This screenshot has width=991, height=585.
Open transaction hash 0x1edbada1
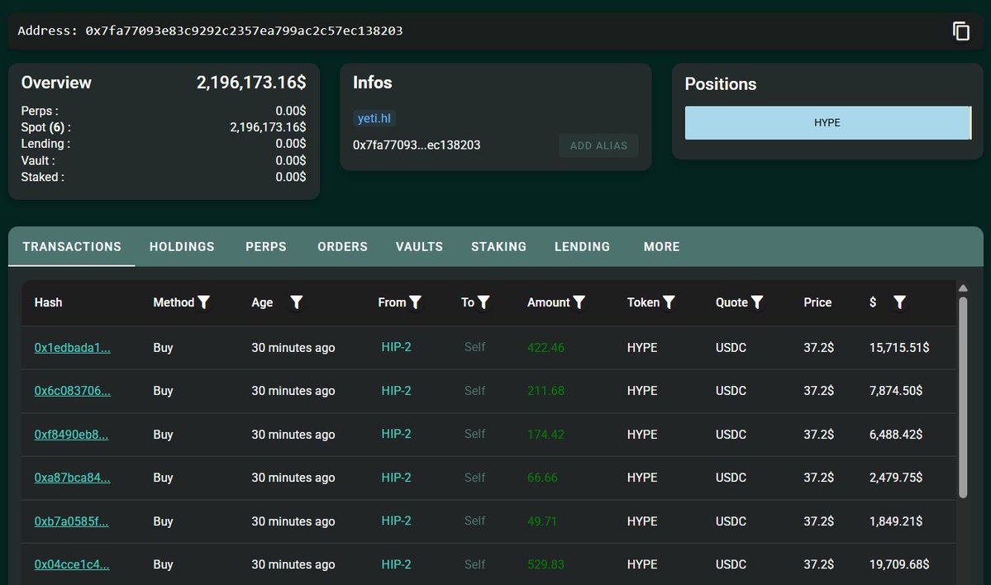click(x=72, y=348)
